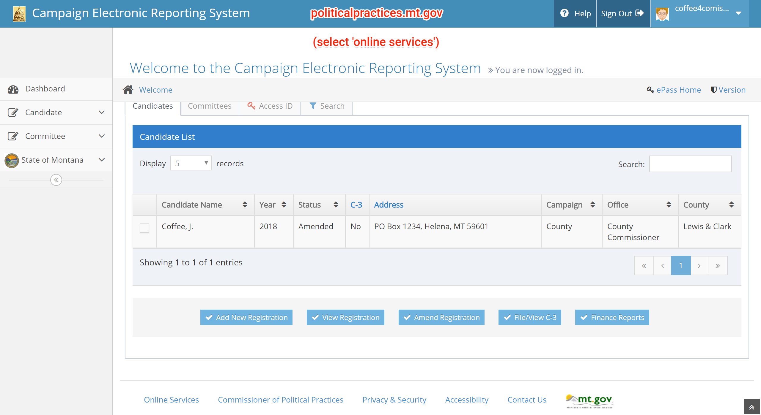Go to last page pagination button

718,266
